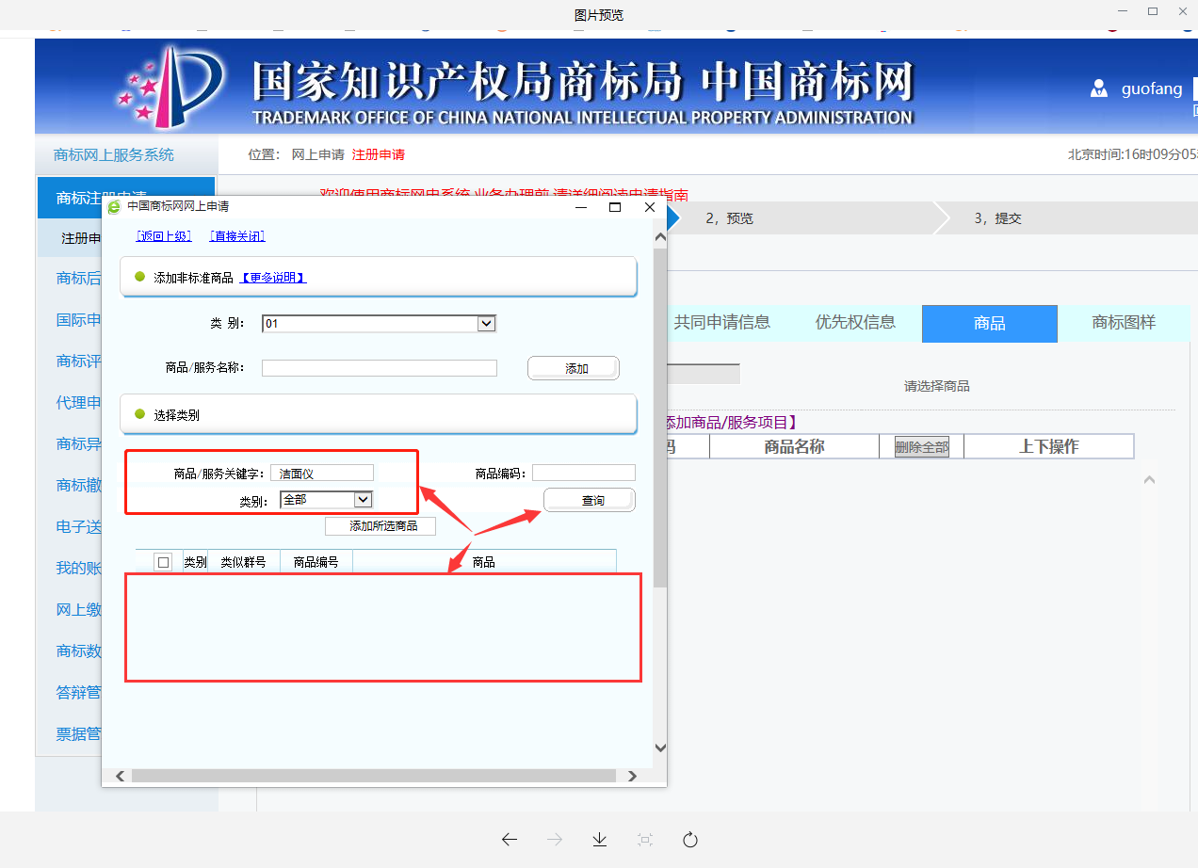Click the browser icon in the 中国商标网网上申请 title bar
Image resolution: width=1198 pixels, height=868 pixels.
pos(114,207)
